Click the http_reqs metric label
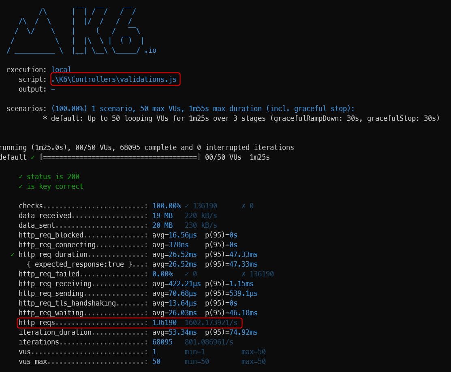 pos(37,323)
